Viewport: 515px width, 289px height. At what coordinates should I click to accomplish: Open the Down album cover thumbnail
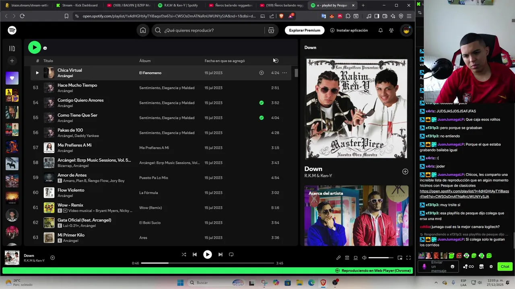coord(12,258)
